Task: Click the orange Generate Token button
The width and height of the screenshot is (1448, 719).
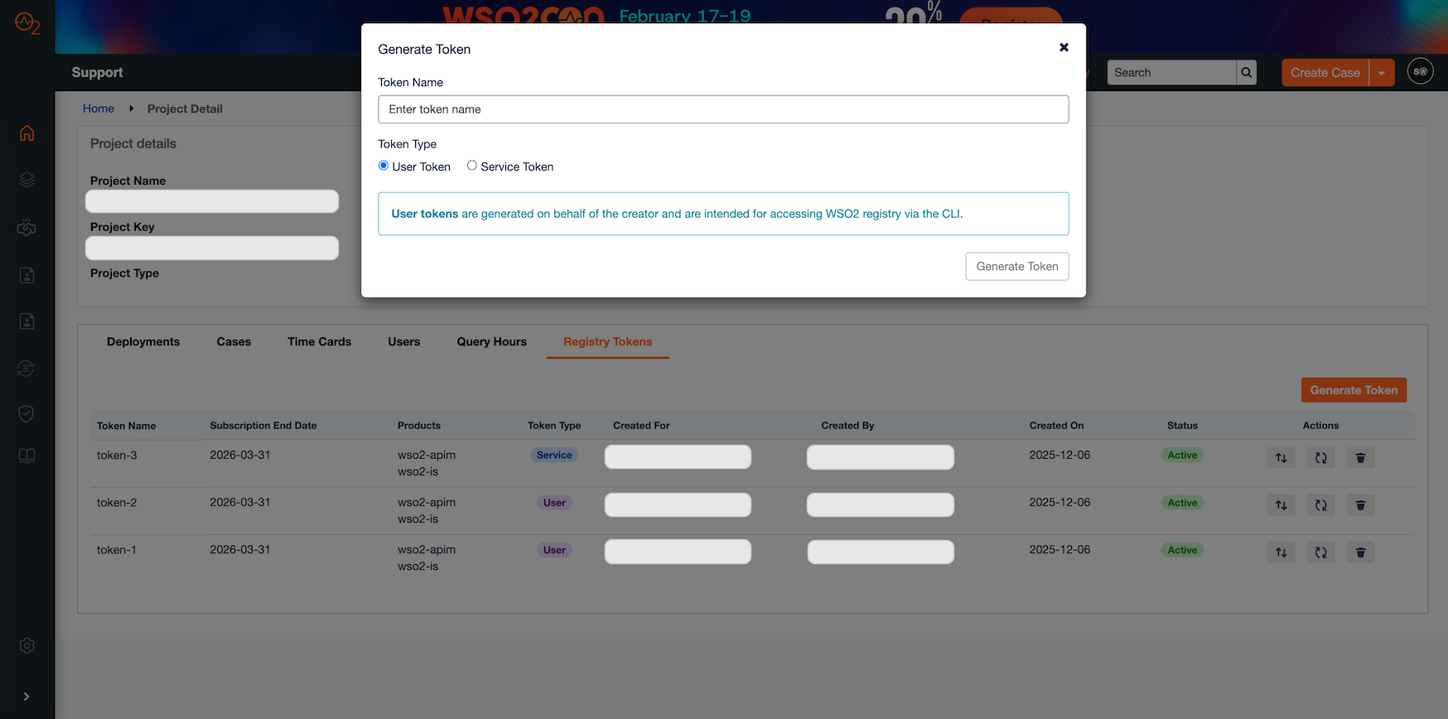Action: point(1354,390)
